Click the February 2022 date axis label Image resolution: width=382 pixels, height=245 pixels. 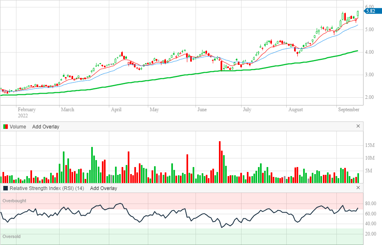[26, 112]
